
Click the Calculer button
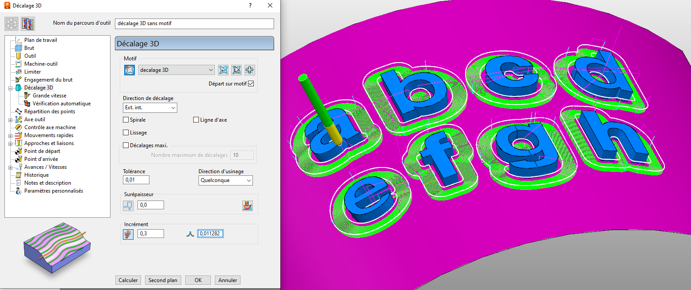[x=129, y=280]
